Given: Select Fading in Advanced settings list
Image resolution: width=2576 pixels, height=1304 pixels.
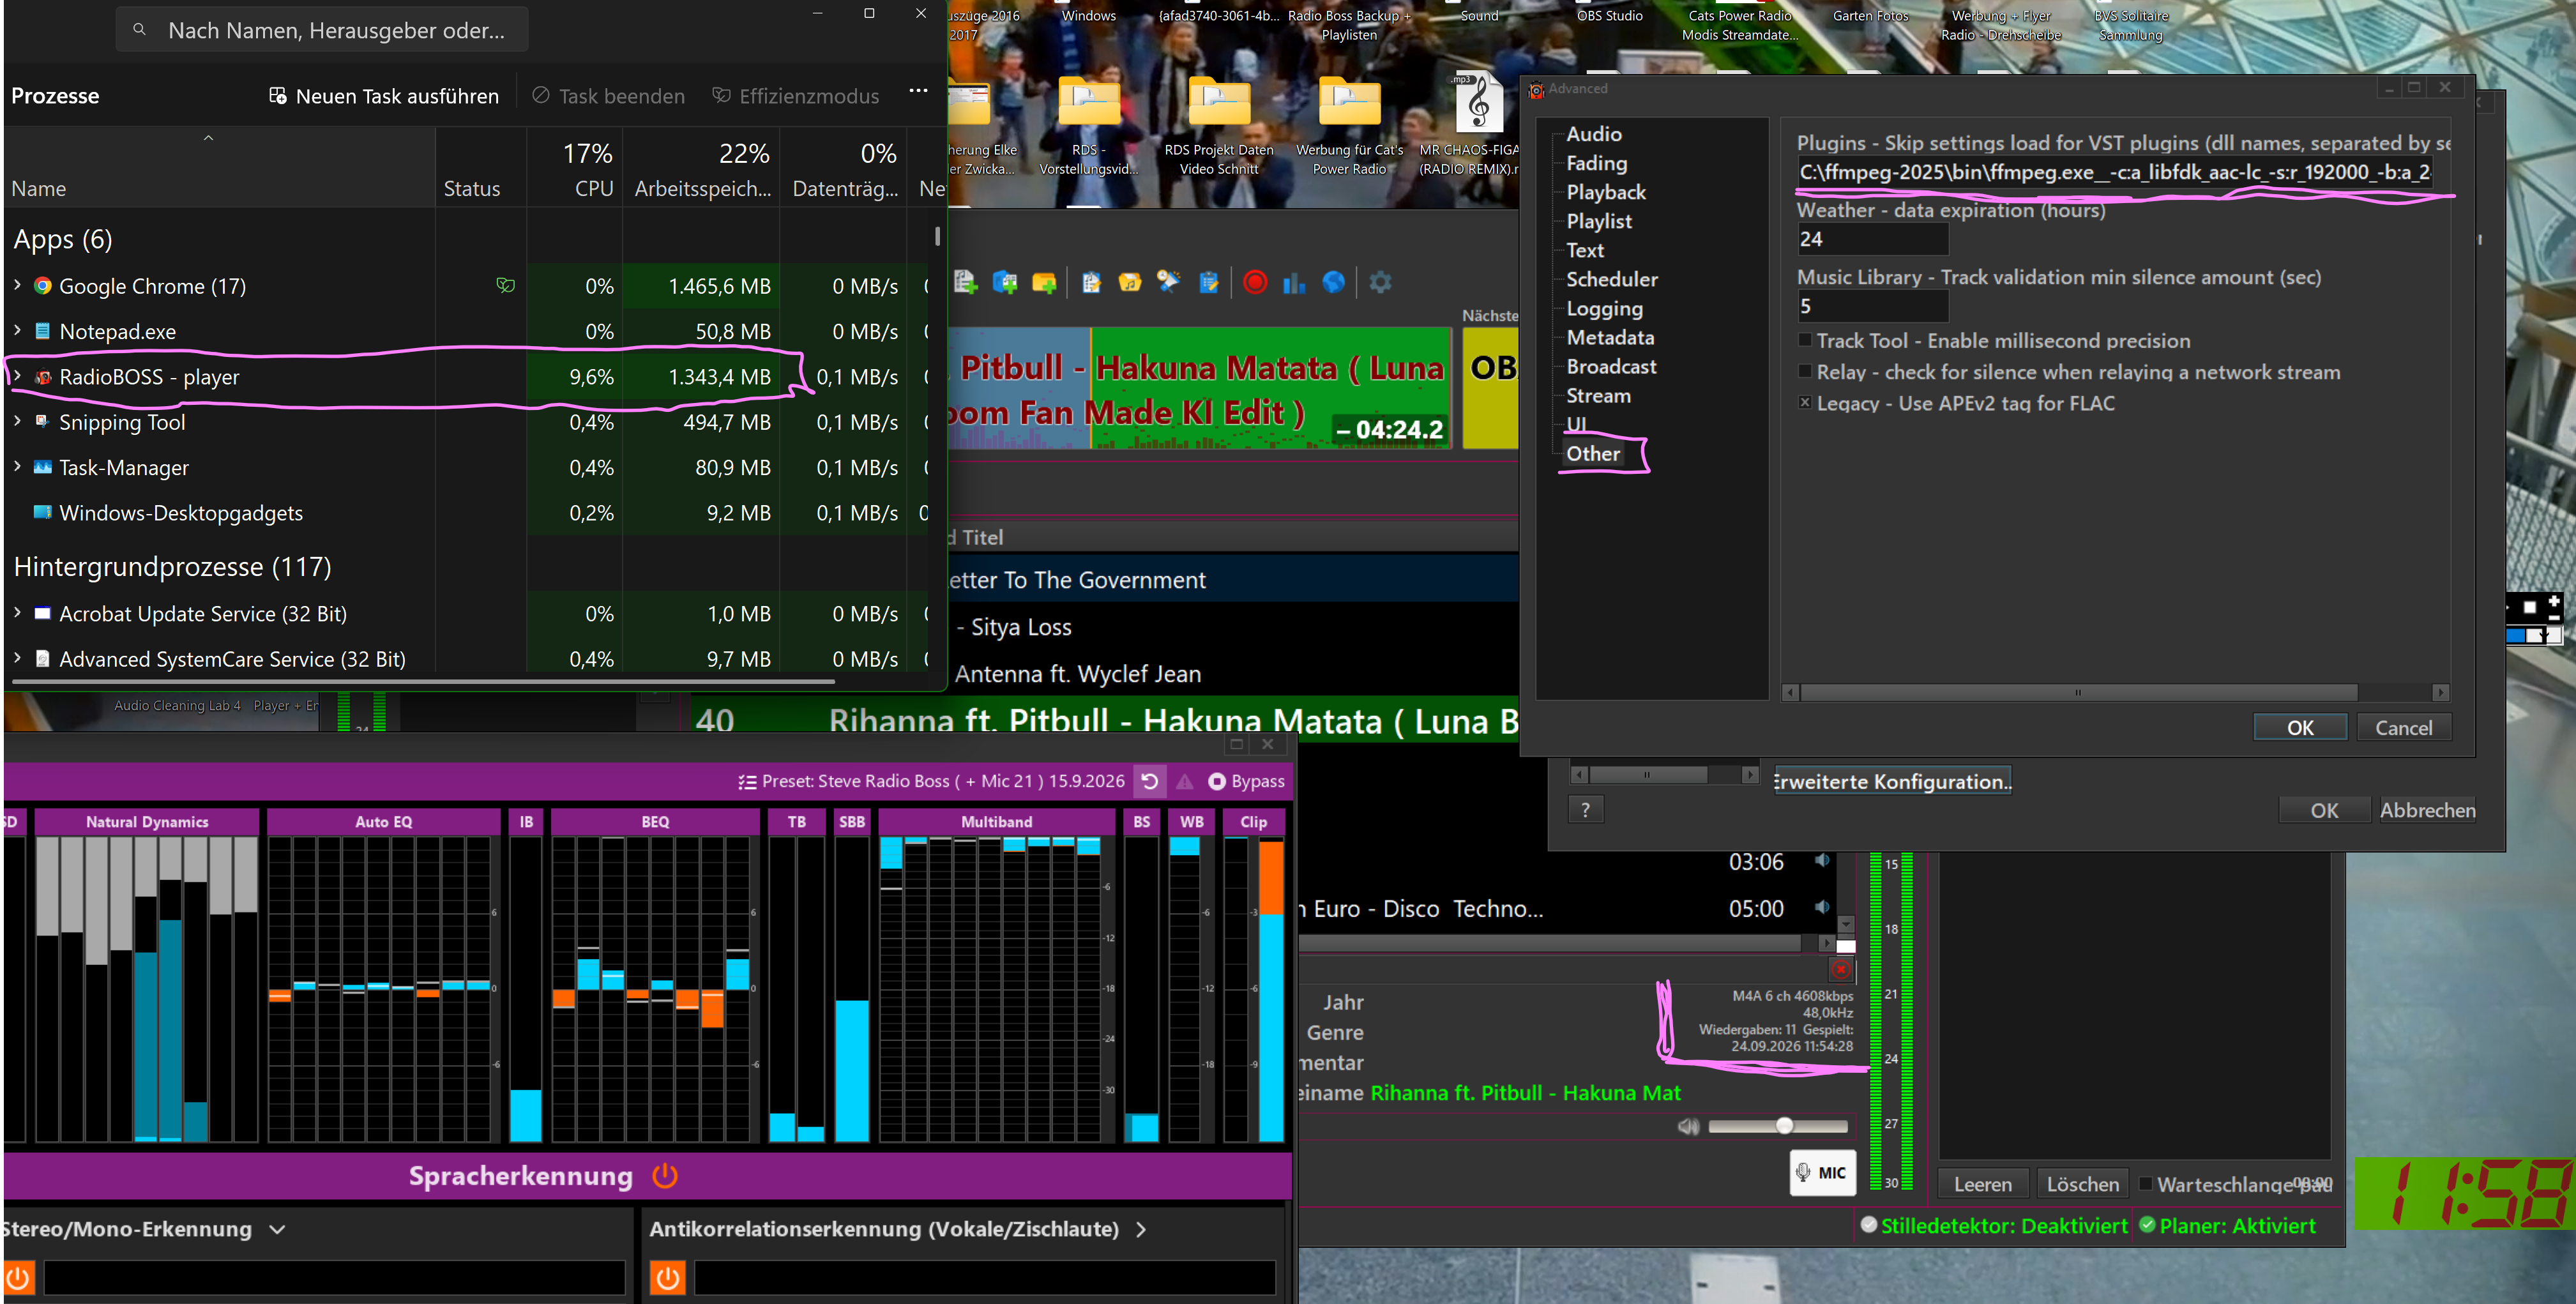Looking at the screenshot, I should pyautogui.click(x=1596, y=163).
